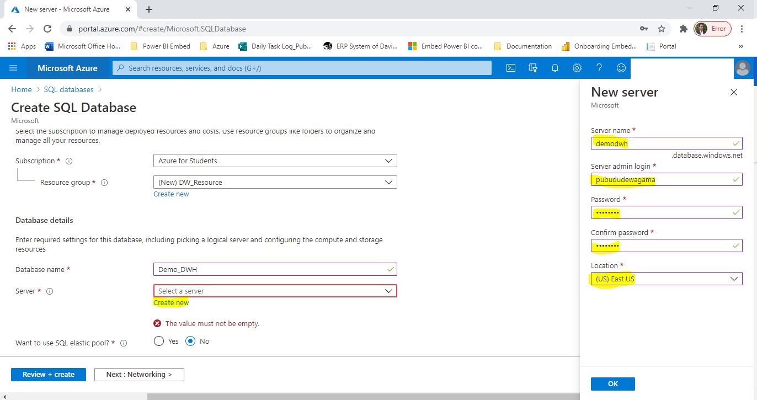The width and height of the screenshot is (757, 400).
Task: Click the Azure search resources box
Action: click(x=302, y=68)
